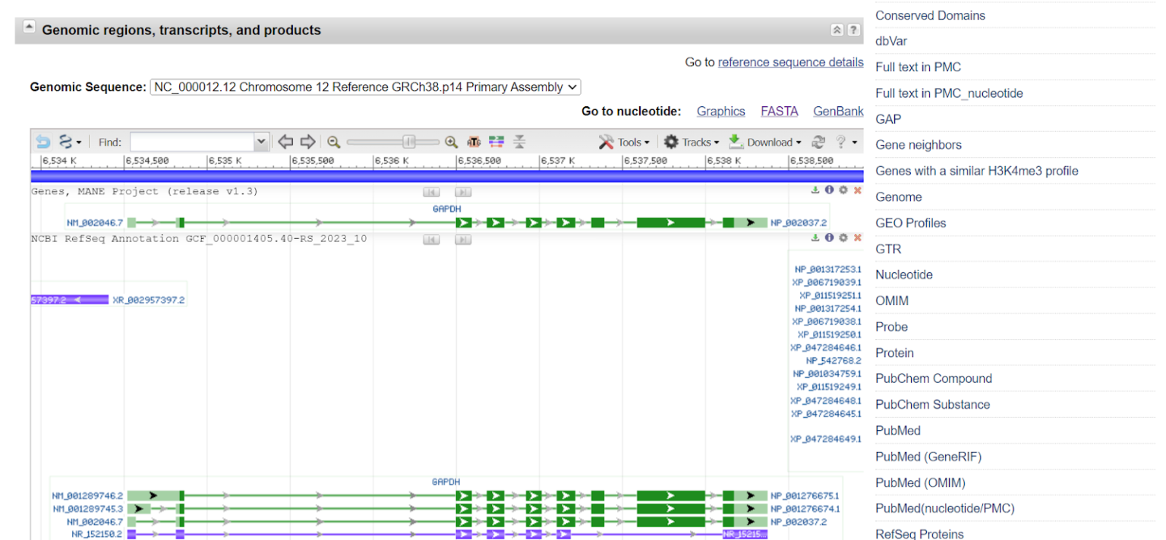Screen dimensions: 1166x540
Task: Open the Genomic Sequence assembly dropdown
Action: point(365,87)
